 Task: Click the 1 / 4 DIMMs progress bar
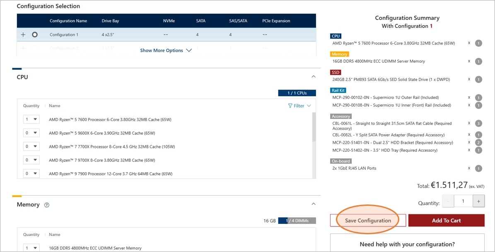click(x=297, y=221)
